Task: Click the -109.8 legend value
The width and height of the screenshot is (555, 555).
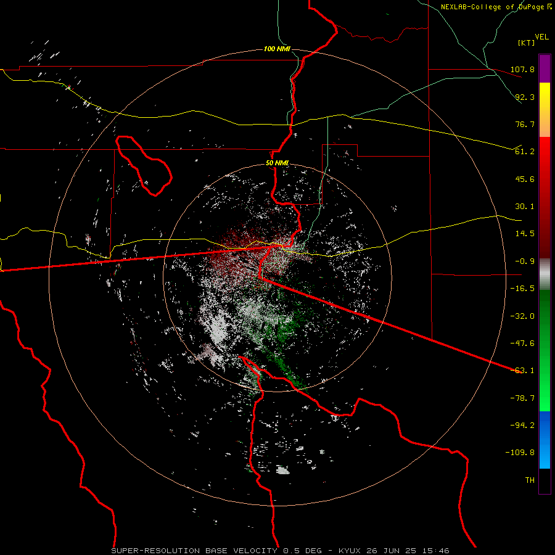Action: (x=521, y=453)
